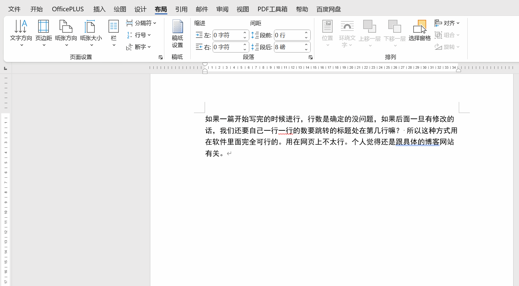The height and width of the screenshot is (286, 519).
Task: Decrease 段后 spacing with down arrow
Action: tap(306, 49)
